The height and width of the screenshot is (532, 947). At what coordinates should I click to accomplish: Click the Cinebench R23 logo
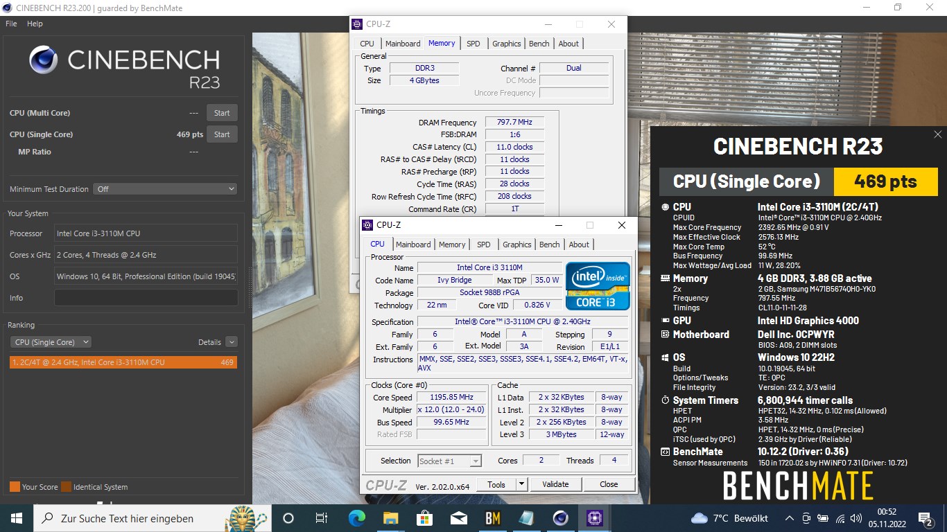[125, 67]
